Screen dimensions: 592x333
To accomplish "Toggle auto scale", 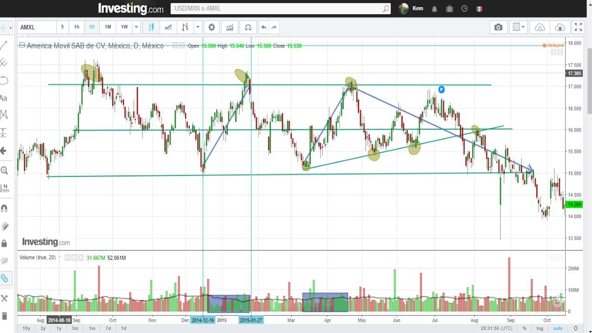I will tap(558, 328).
